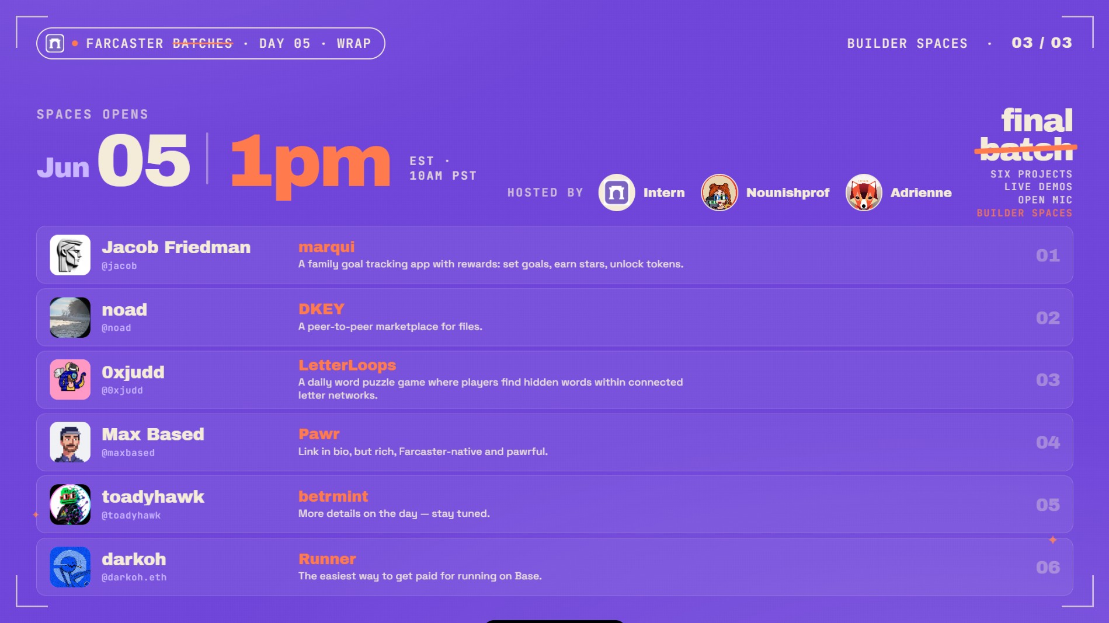Select 0xjudd's pink profile picture
Screen dimensions: 1109x623
pos(70,380)
